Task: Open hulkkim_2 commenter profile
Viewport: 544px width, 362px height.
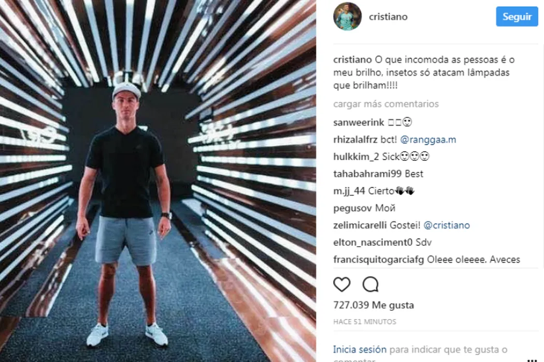Action: [x=356, y=157]
